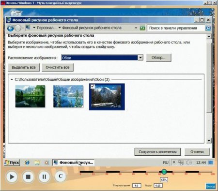Open the dropdown arrow before Фоновый рисунок
218x191 pixels.
[60, 28]
